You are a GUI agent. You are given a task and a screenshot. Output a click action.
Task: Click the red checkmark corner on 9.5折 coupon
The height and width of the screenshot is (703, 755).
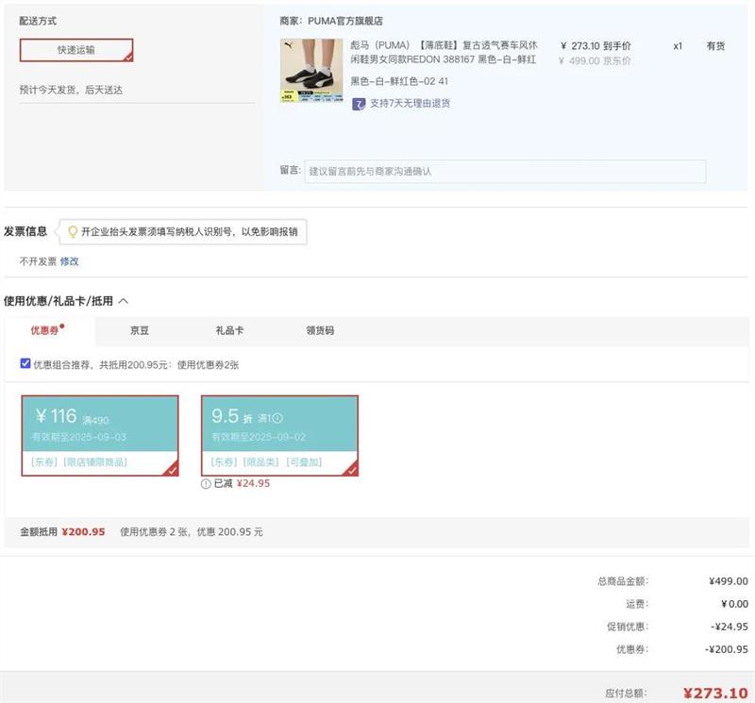[x=351, y=469]
